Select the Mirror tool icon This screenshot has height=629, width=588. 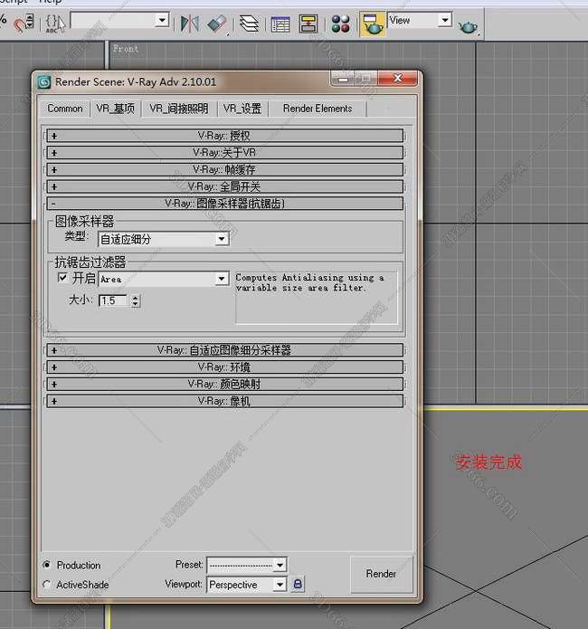[x=190, y=24]
